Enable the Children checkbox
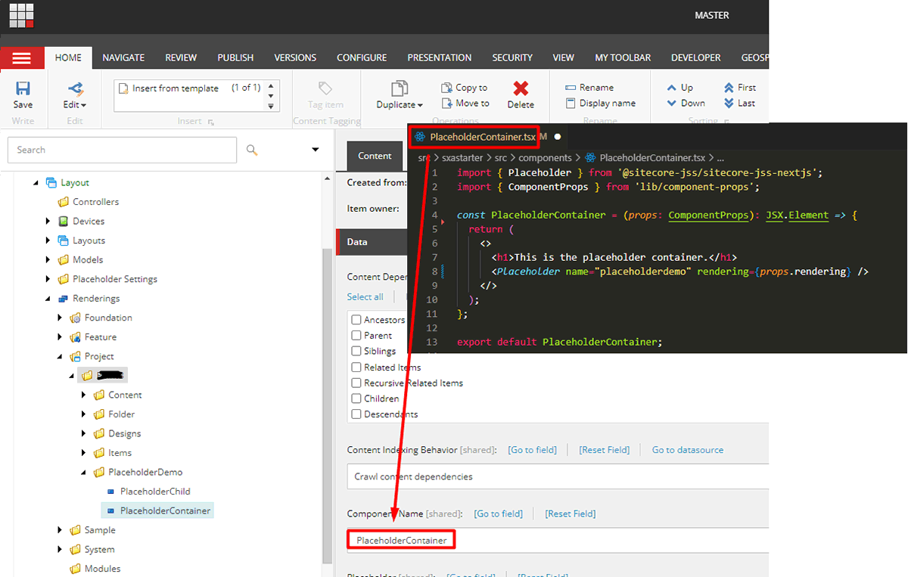The width and height of the screenshot is (908, 577). pyautogui.click(x=356, y=399)
